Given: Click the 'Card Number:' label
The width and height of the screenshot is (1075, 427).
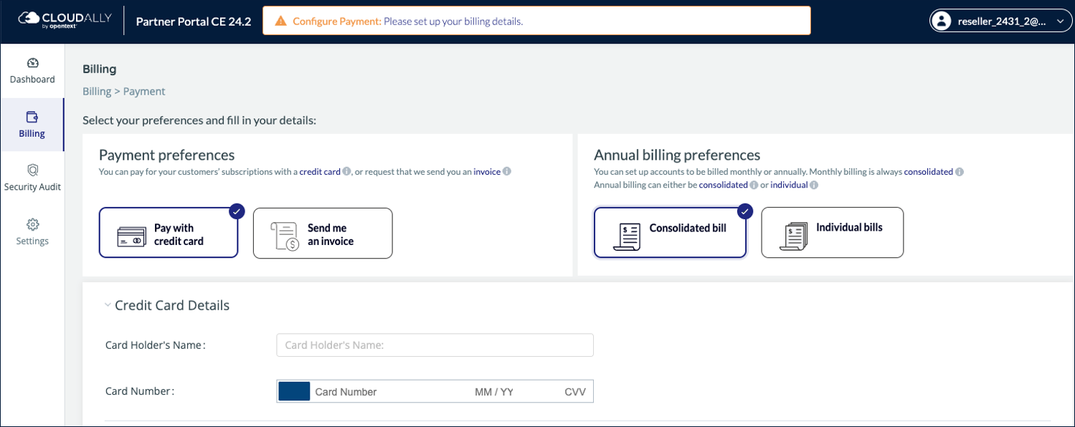Looking at the screenshot, I should [140, 391].
